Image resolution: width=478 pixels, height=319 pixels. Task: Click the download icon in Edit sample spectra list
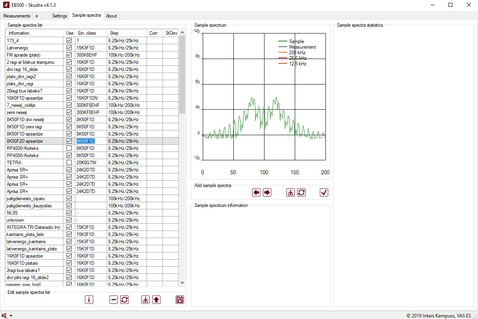145,299
